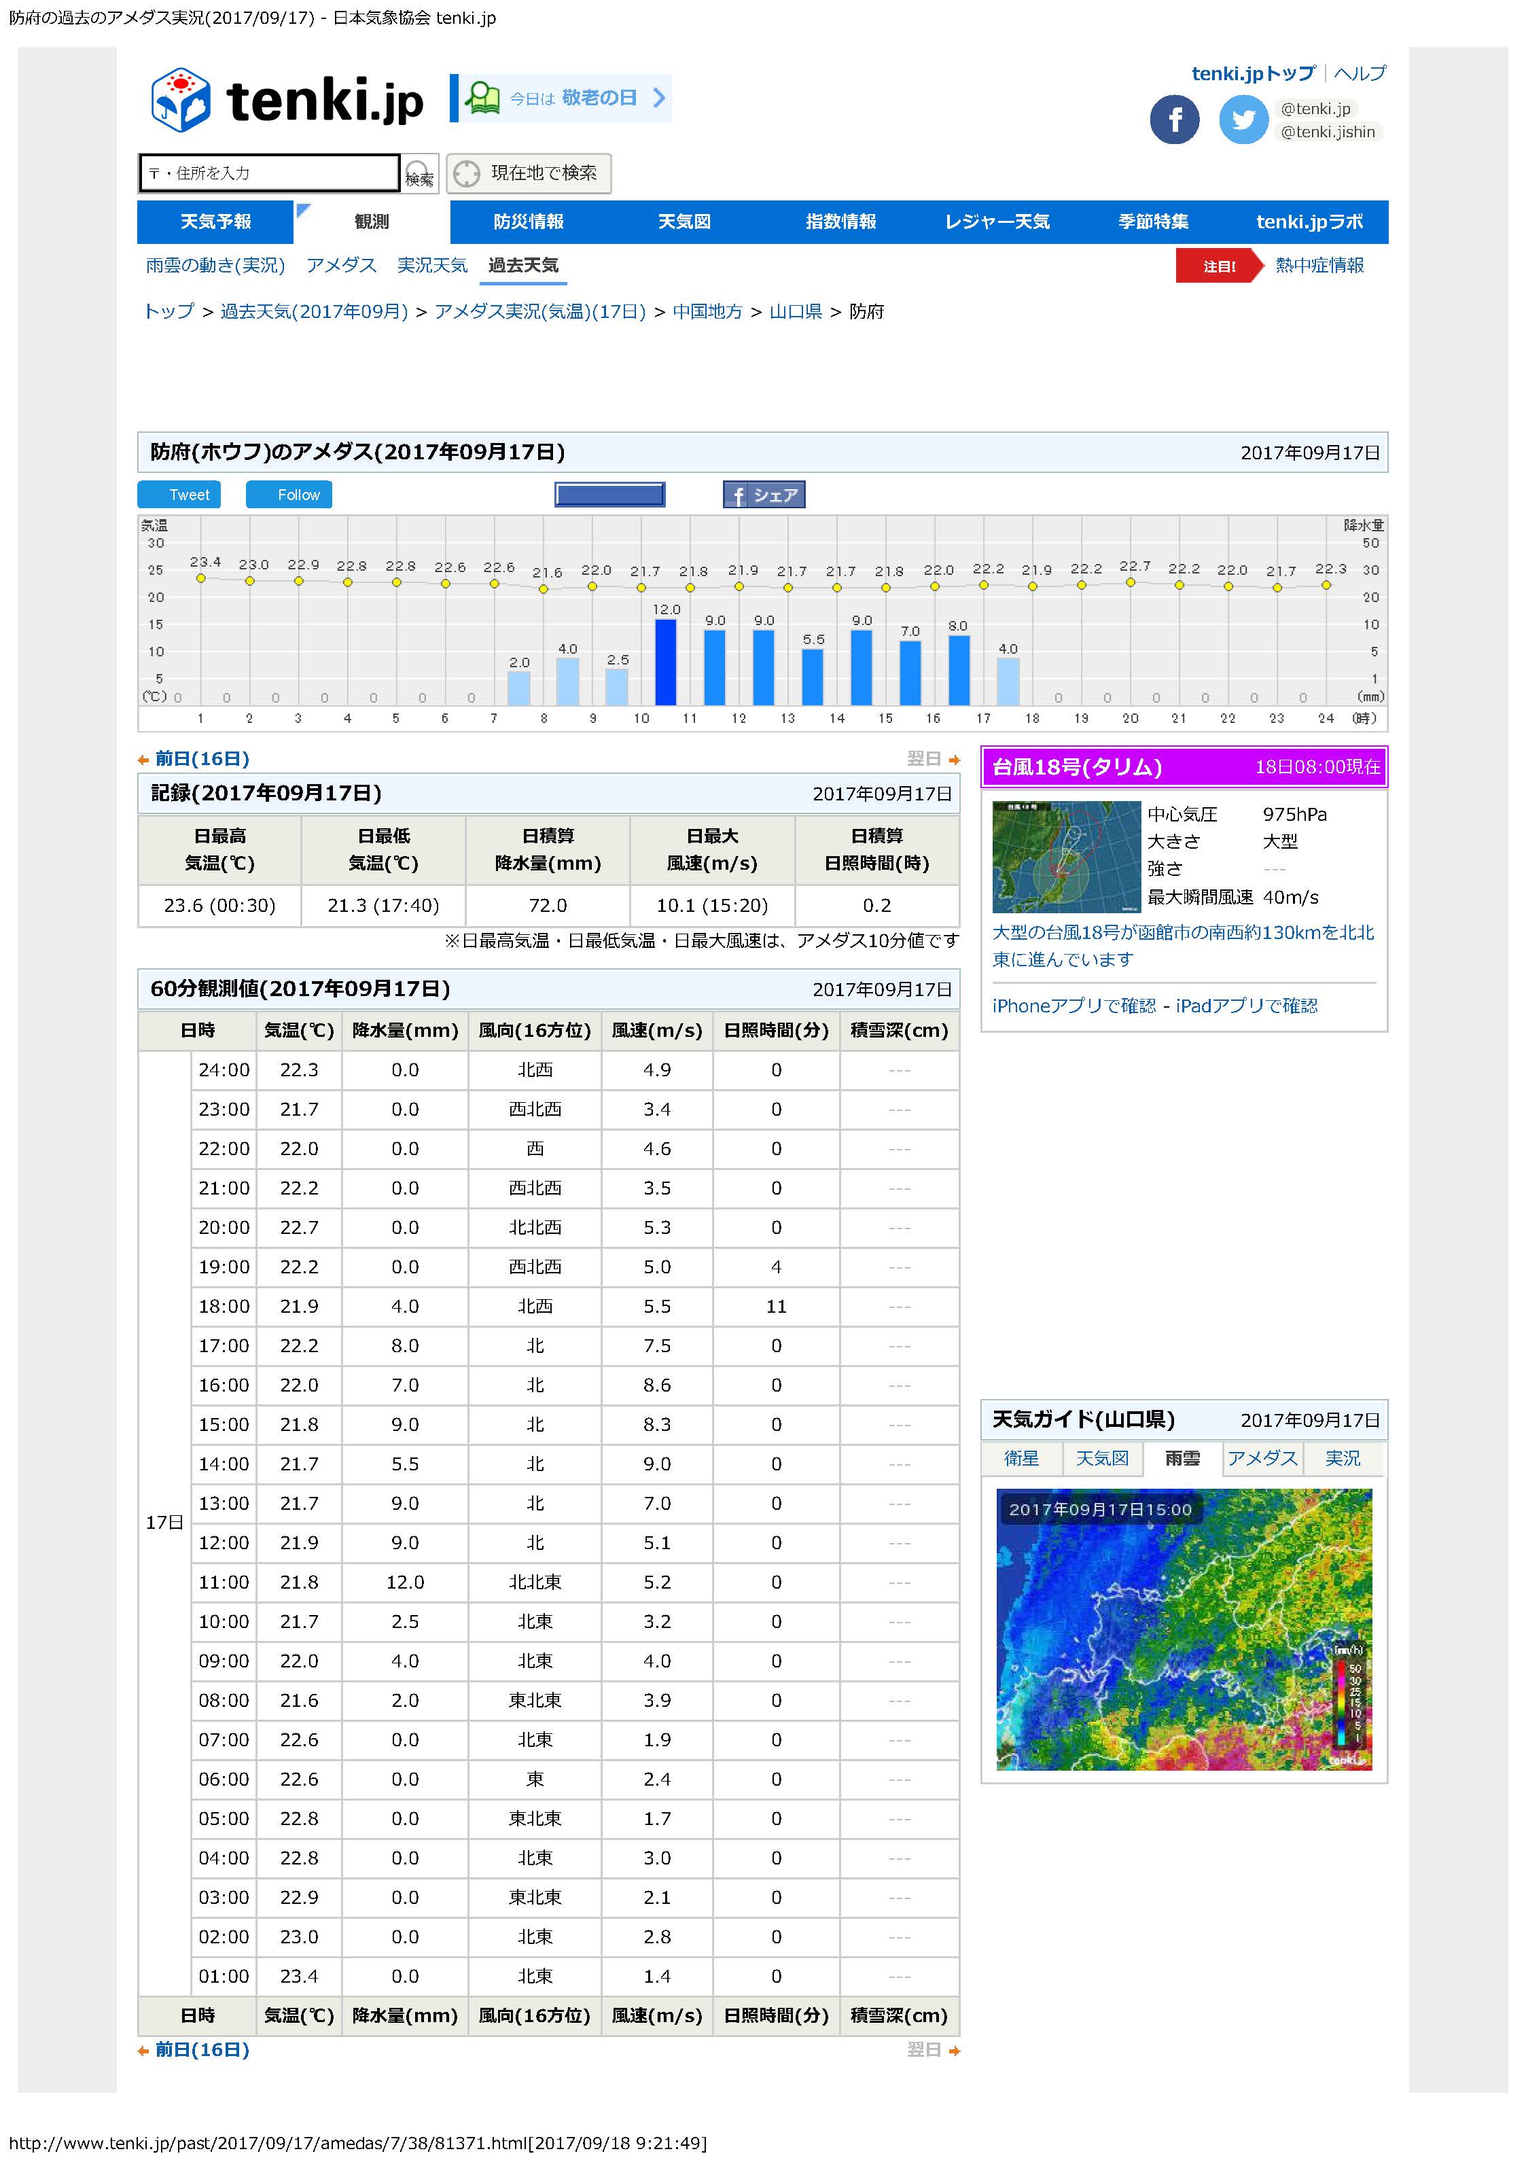Open the 天気予報 navigation menu
Viewport: 1526px width, 2158px height.
pyautogui.click(x=215, y=222)
